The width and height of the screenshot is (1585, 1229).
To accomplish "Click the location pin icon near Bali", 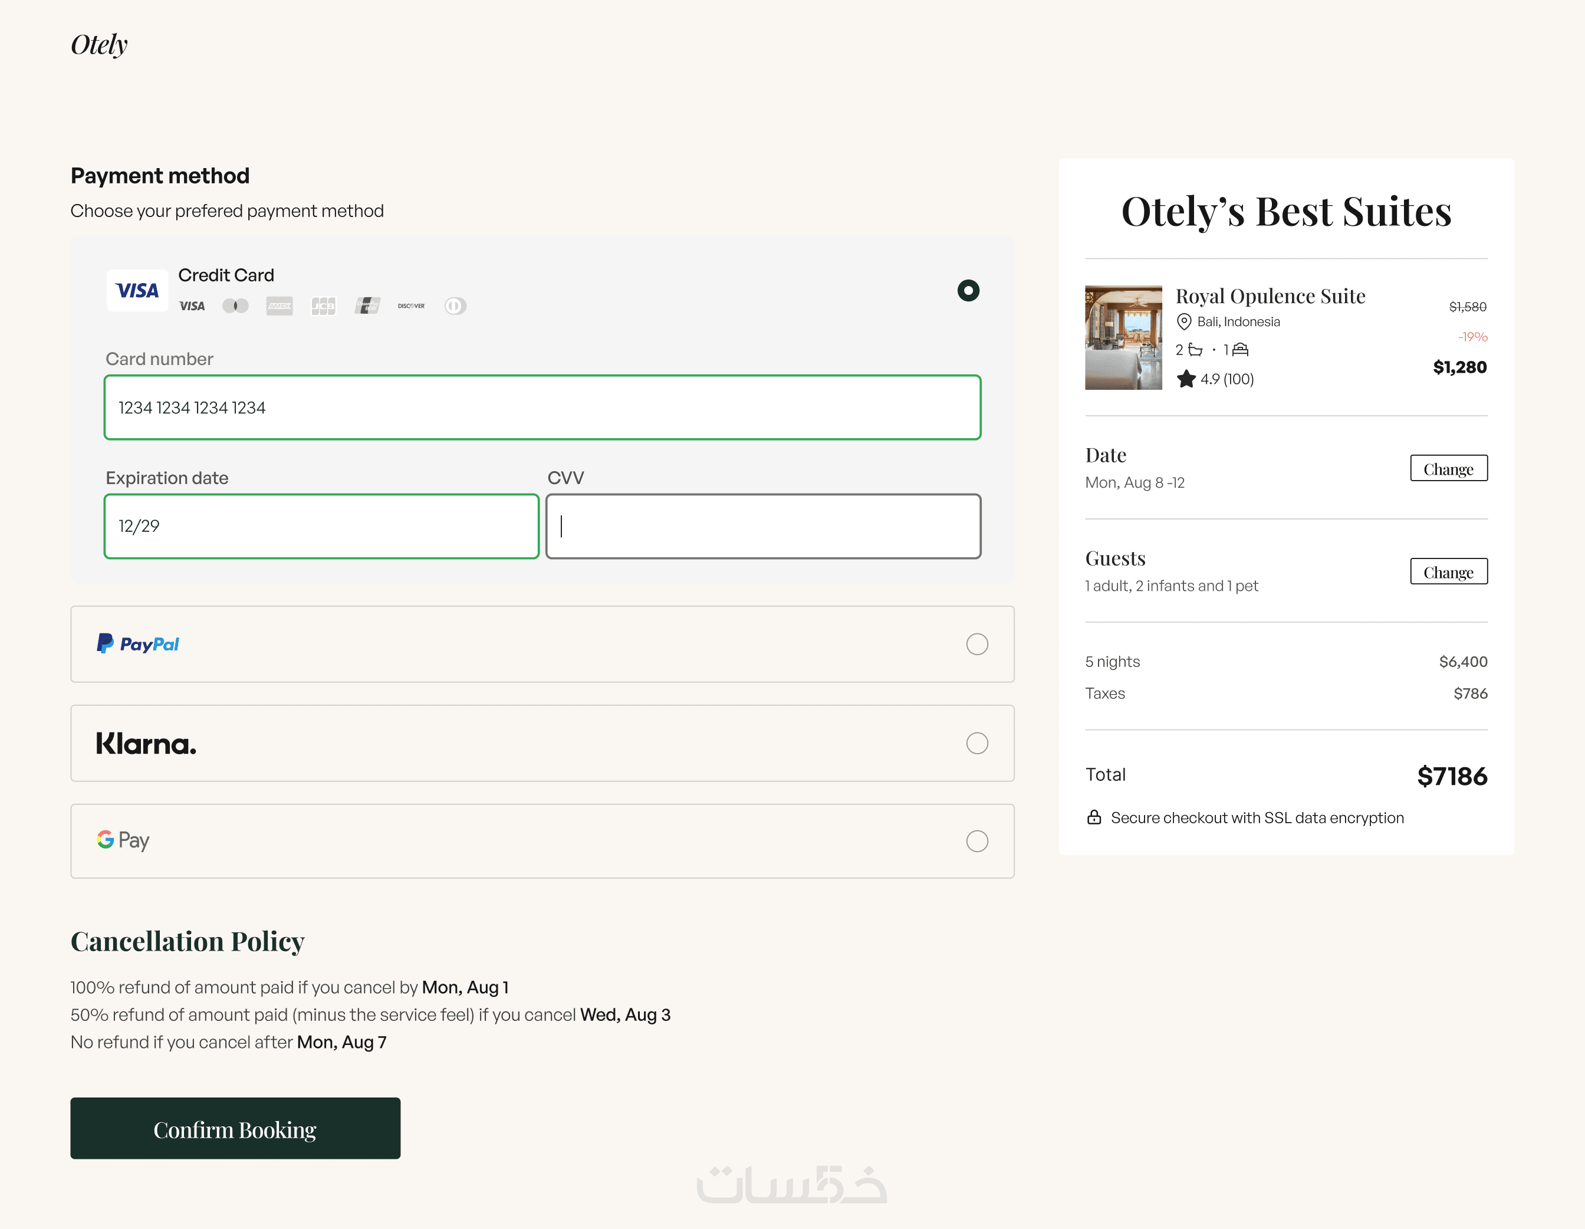I will coord(1183,321).
